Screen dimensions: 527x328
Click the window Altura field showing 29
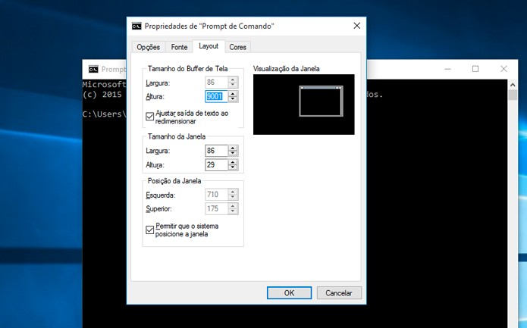(216, 165)
